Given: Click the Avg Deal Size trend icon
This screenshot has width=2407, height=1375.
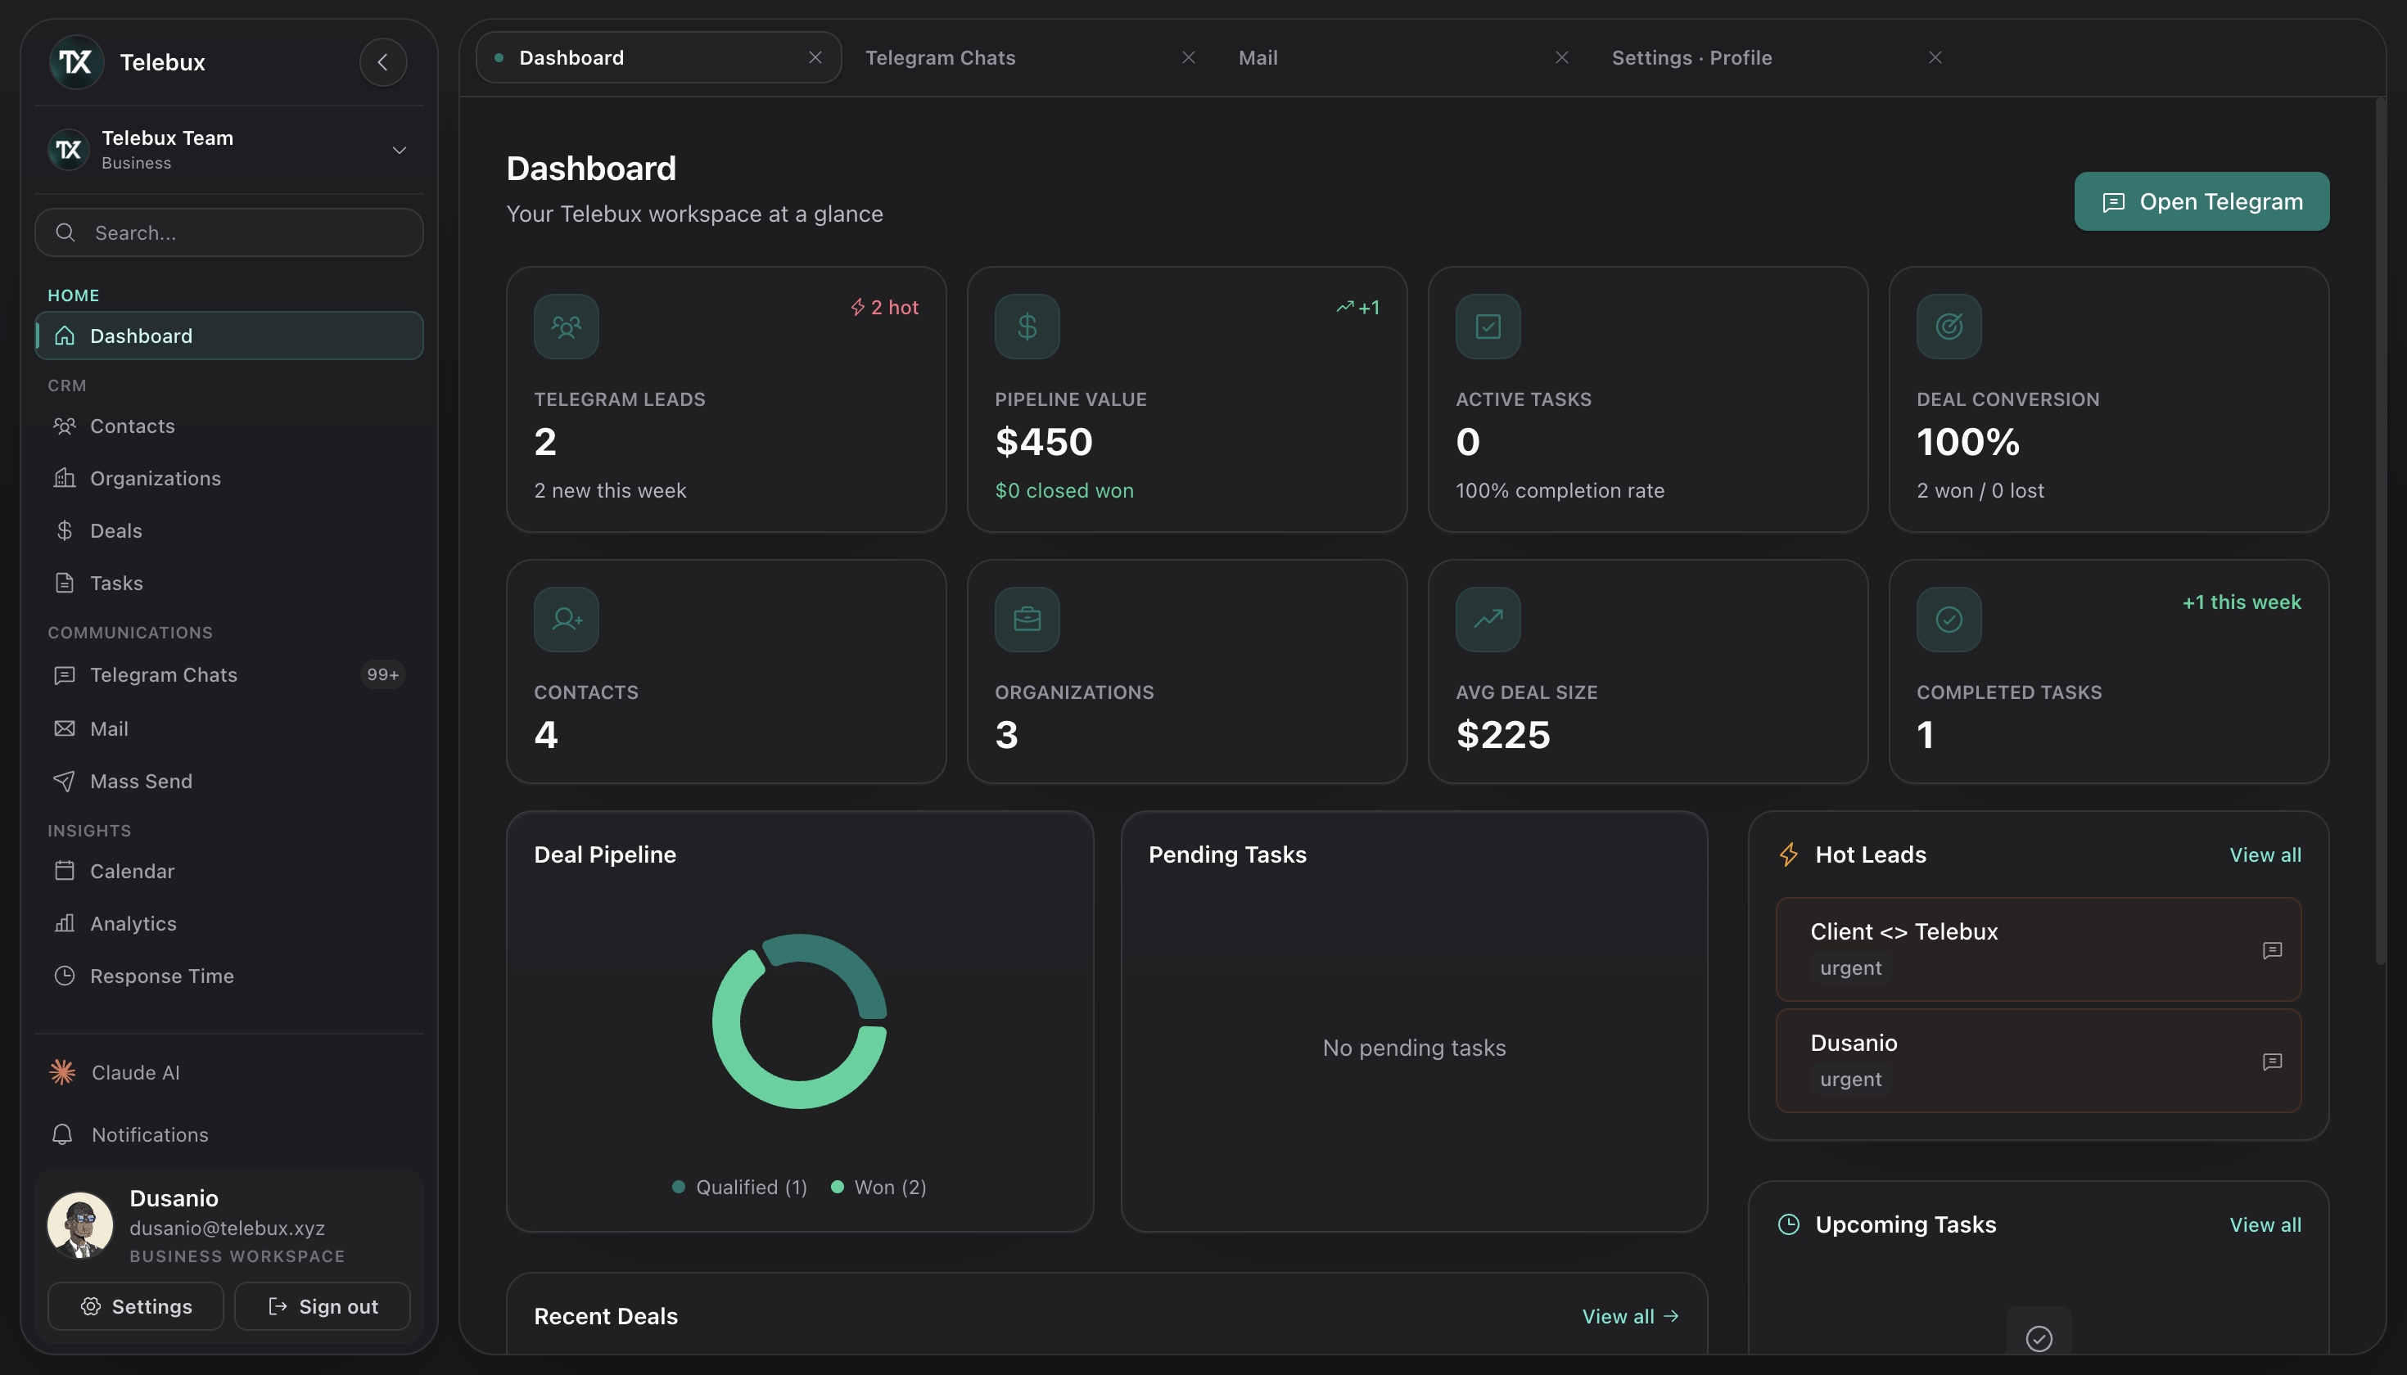Looking at the screenshot, I should click(1488, 620).
